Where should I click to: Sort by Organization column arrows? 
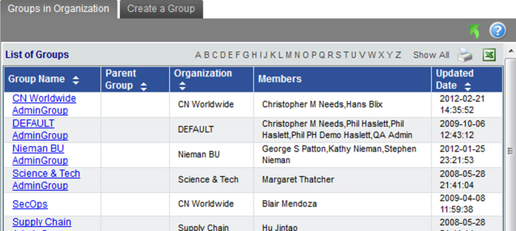coord(182,86)
